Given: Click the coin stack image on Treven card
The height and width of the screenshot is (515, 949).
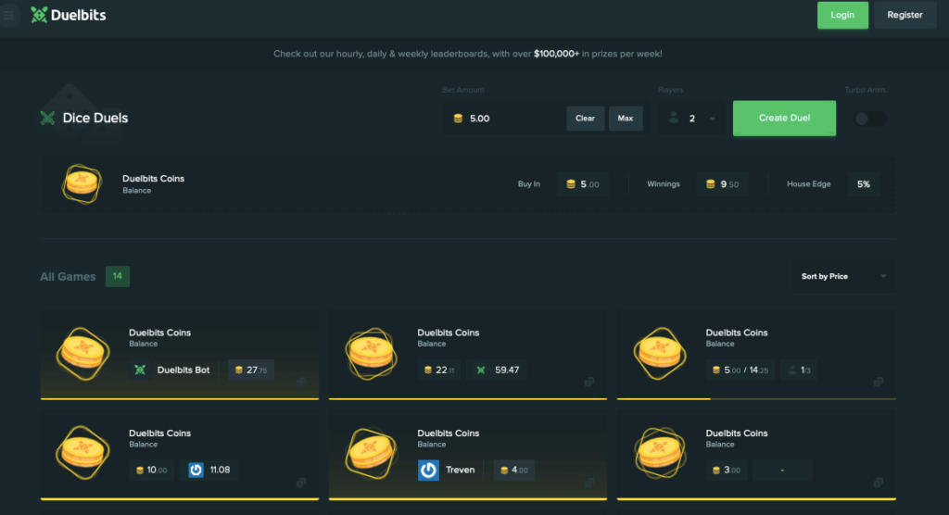Looking at the screenshot, I should 371,453.
